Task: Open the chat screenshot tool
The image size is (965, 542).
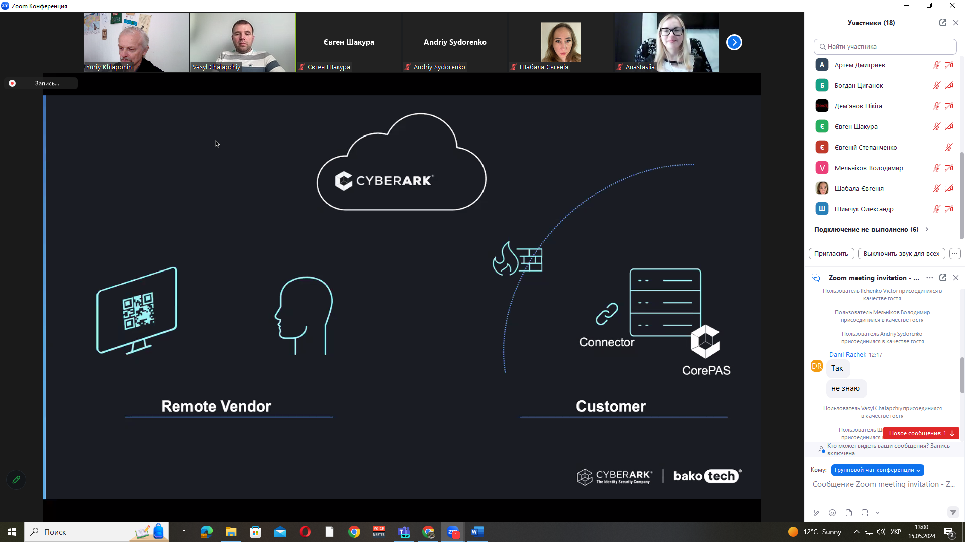Action: [x=865, y=513]
